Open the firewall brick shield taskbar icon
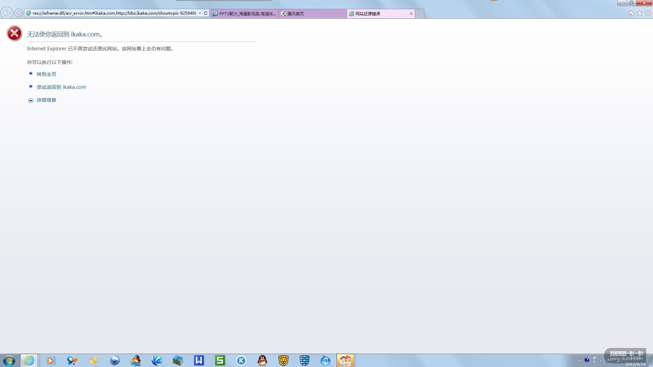 pos(305,360)
